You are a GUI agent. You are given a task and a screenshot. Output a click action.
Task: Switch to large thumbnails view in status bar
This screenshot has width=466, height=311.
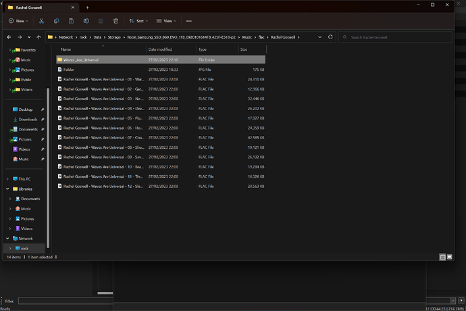(448, 257)
